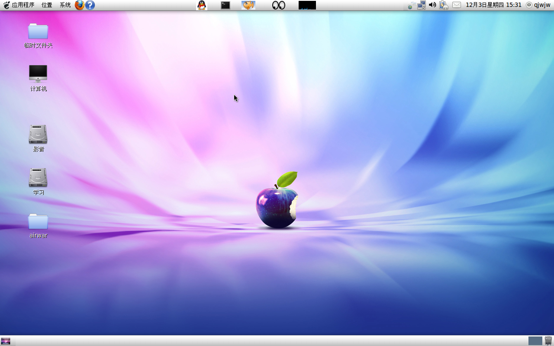Select the 影音 drive on the desktop
The image size is (554, 346).
38,138
